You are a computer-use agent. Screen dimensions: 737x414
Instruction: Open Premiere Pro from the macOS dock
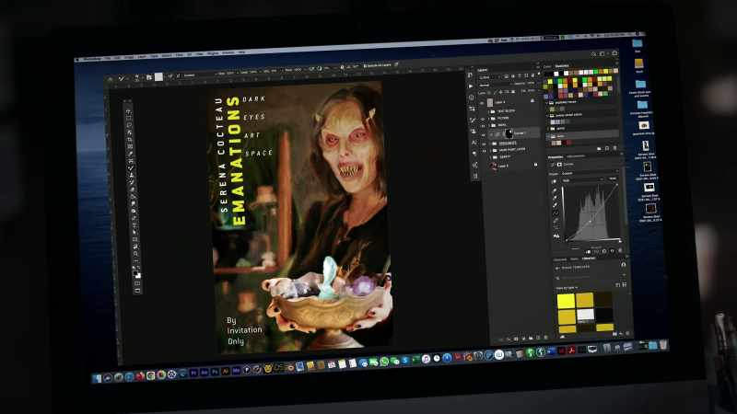pyautogui.click(x=193, y=373)
